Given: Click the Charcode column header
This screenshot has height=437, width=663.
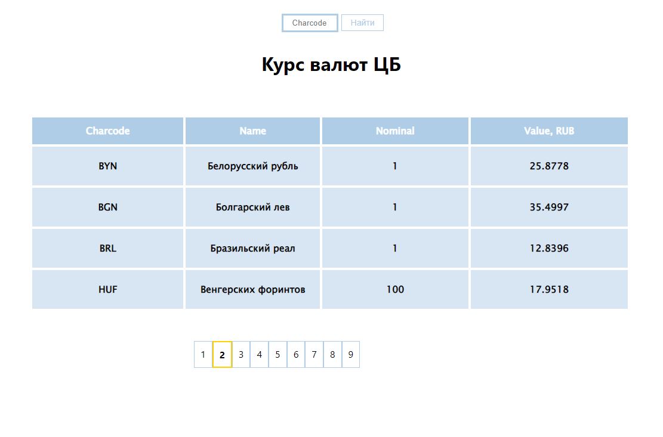Looking at the screenshot, I should pos(108,131).
